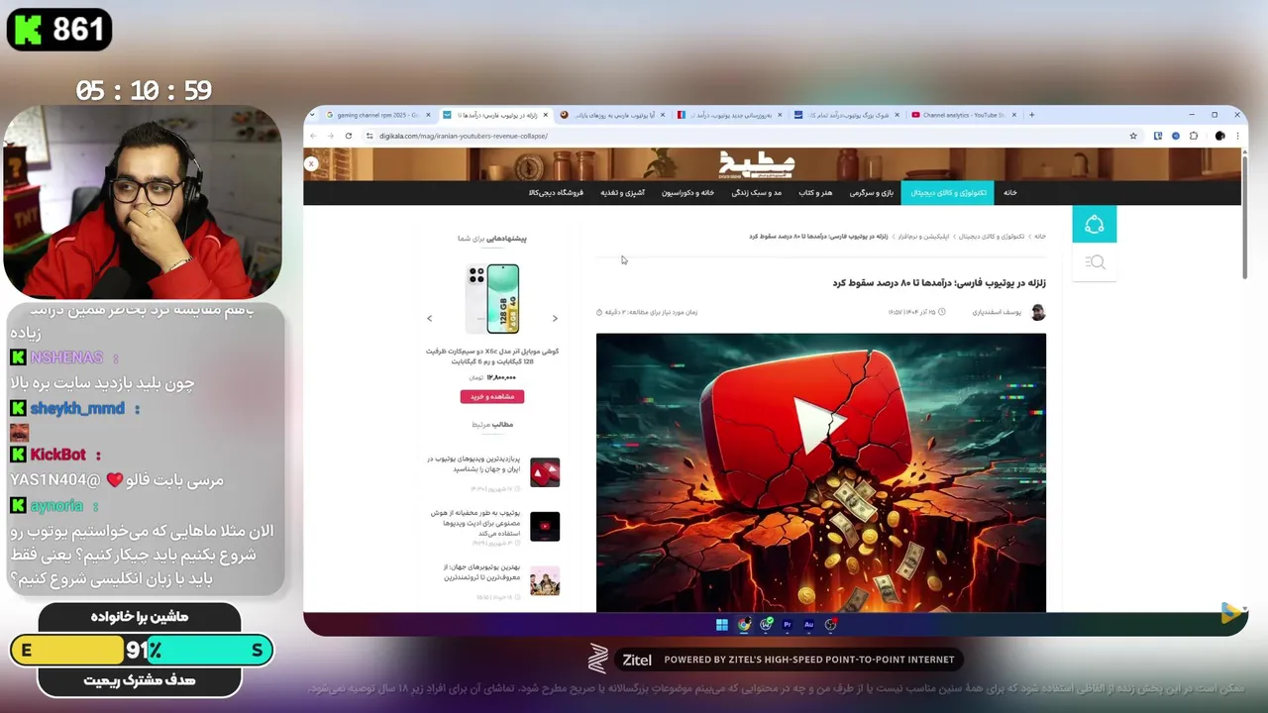
Task: Open 'هنر و کتاب' nav item
Action: [815, 193]
